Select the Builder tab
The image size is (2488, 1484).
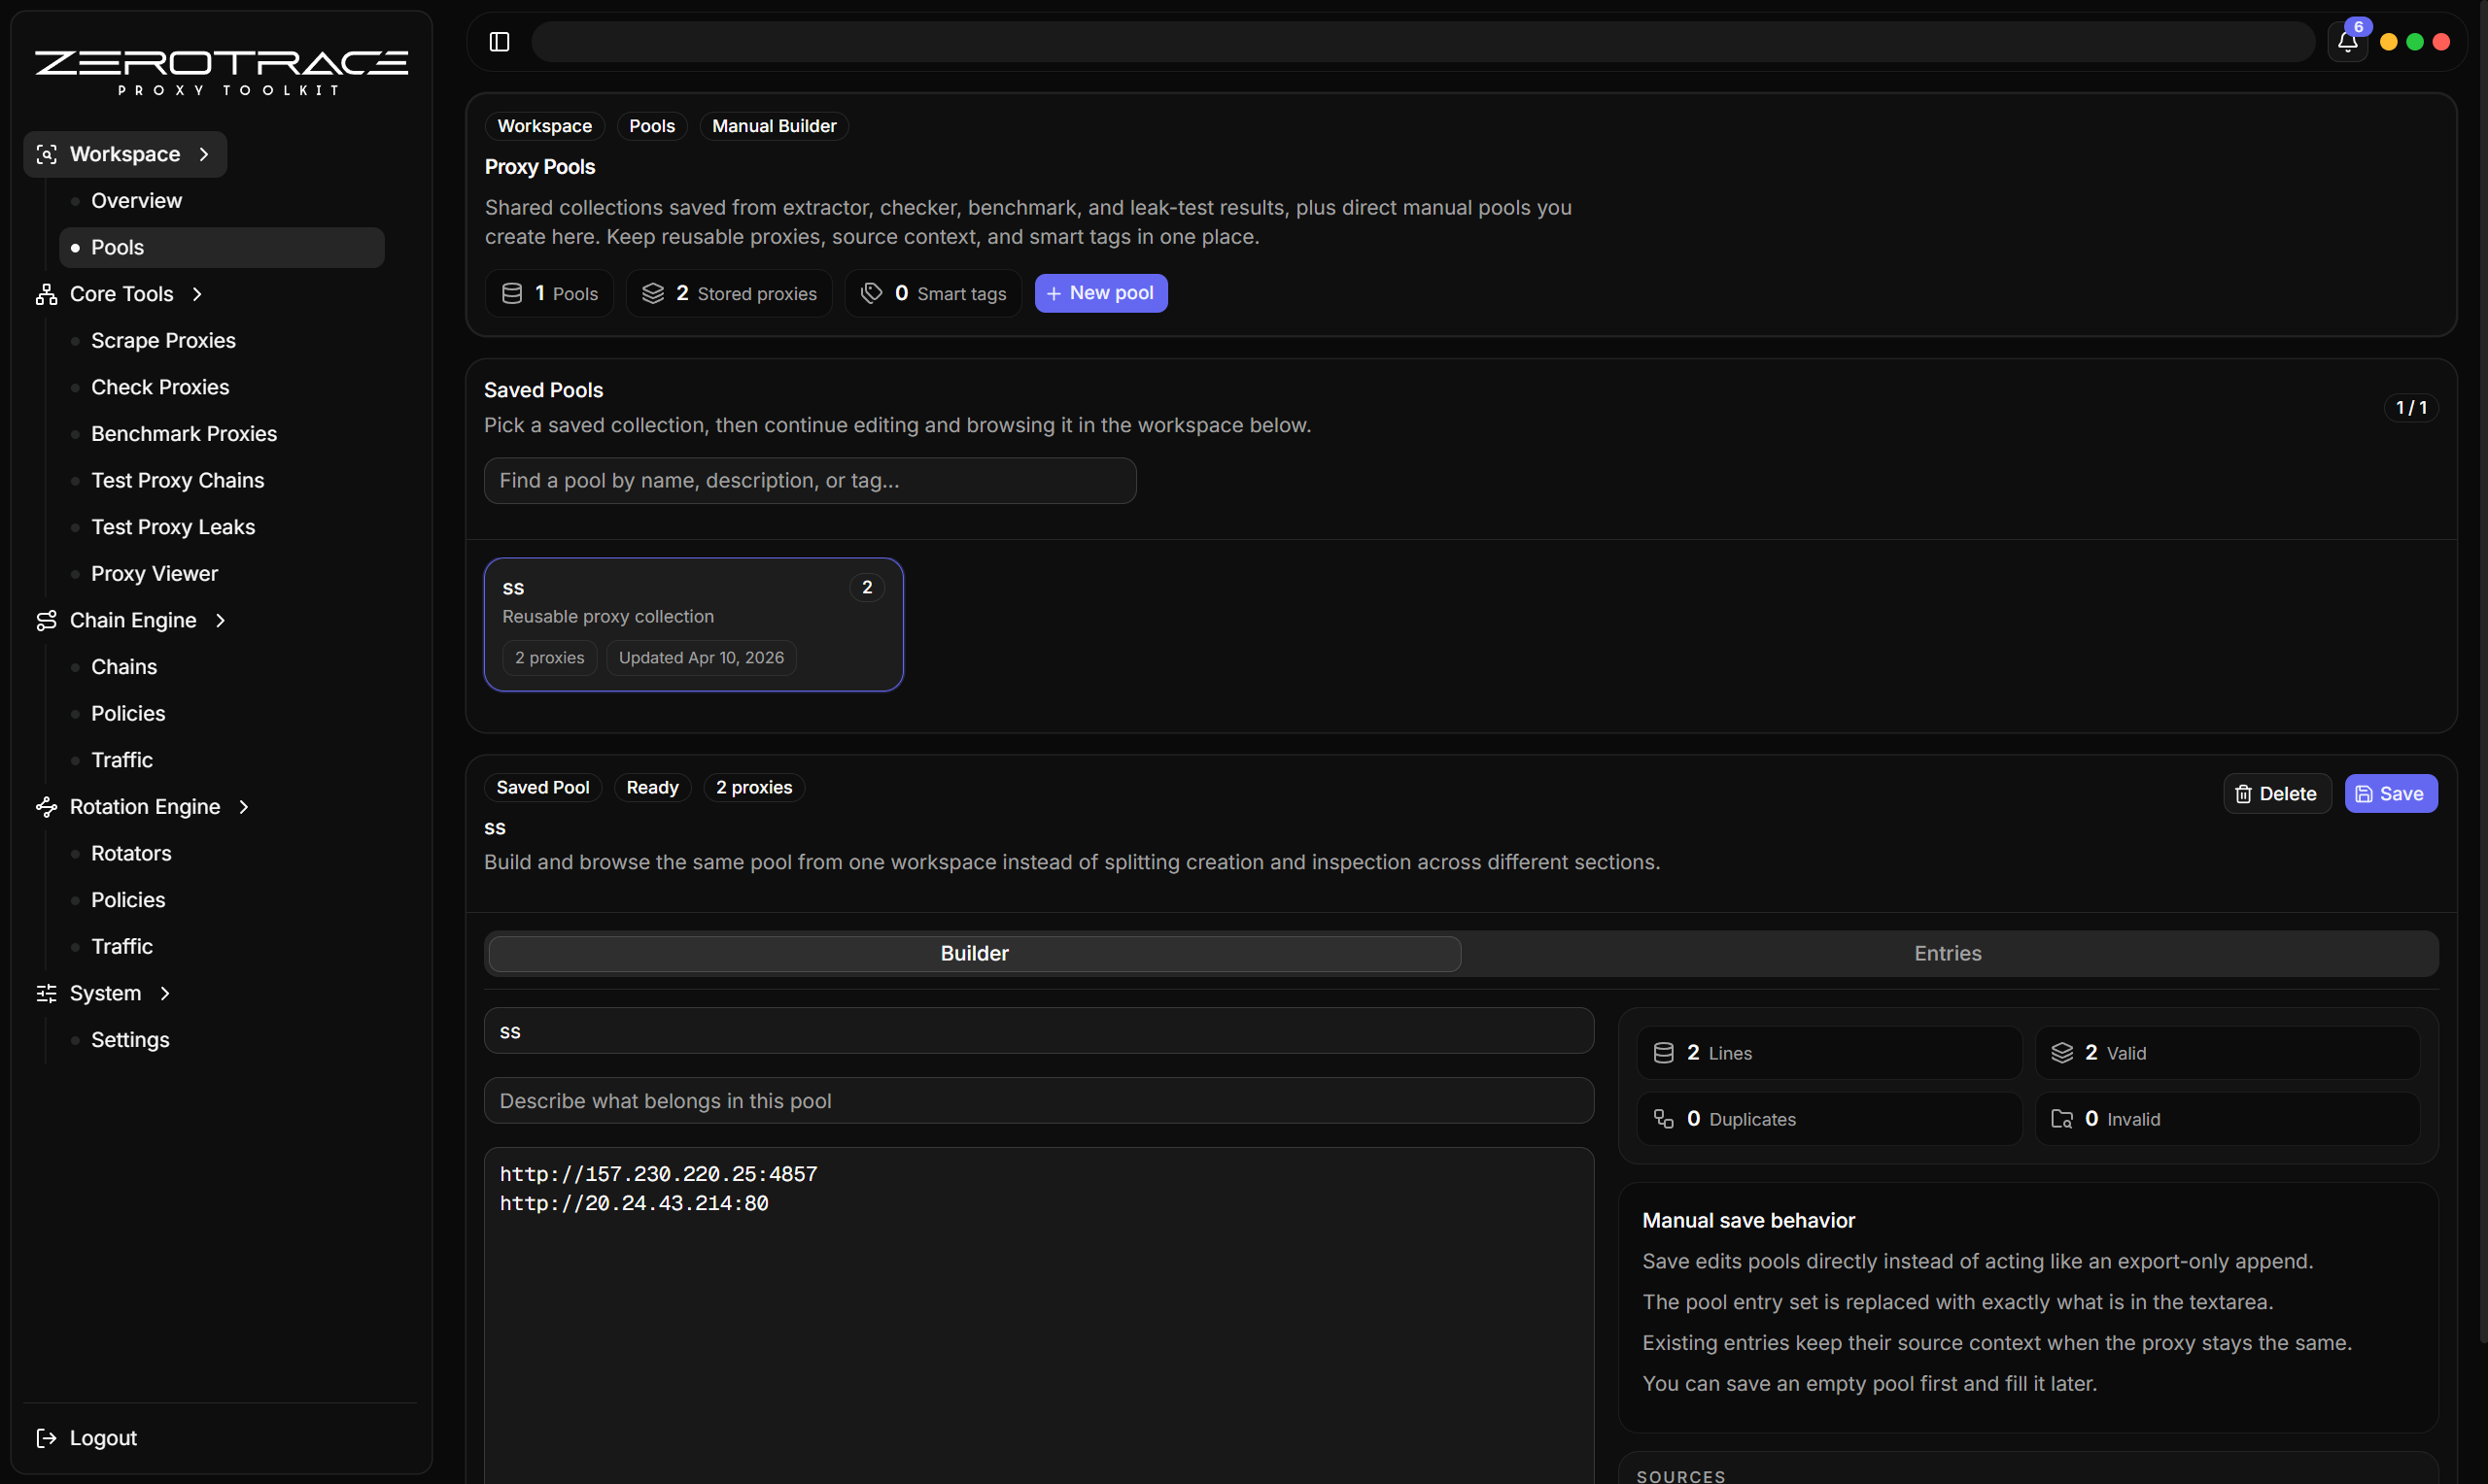pyautogui.click(x=974, y=953)
